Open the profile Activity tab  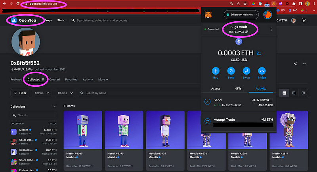click(x=88, y=79)
